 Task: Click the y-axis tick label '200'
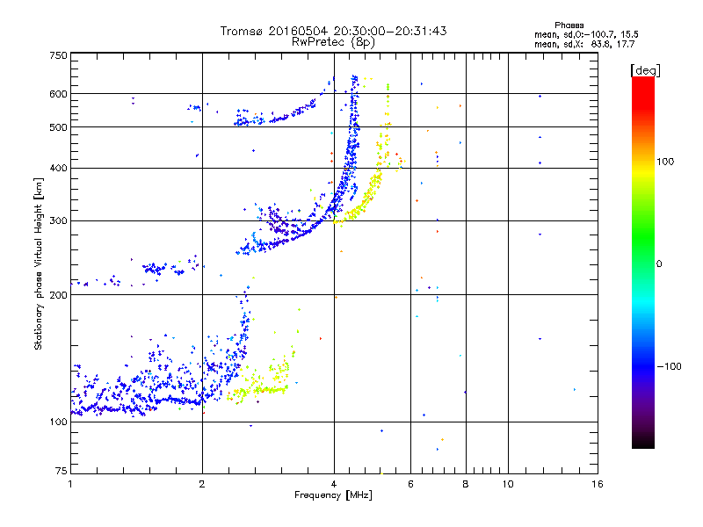[x=59, y=295]
